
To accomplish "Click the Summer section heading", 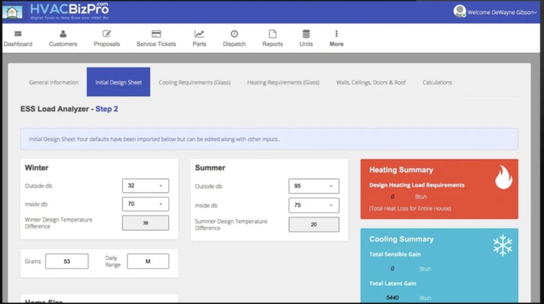I will click(210, 168).
